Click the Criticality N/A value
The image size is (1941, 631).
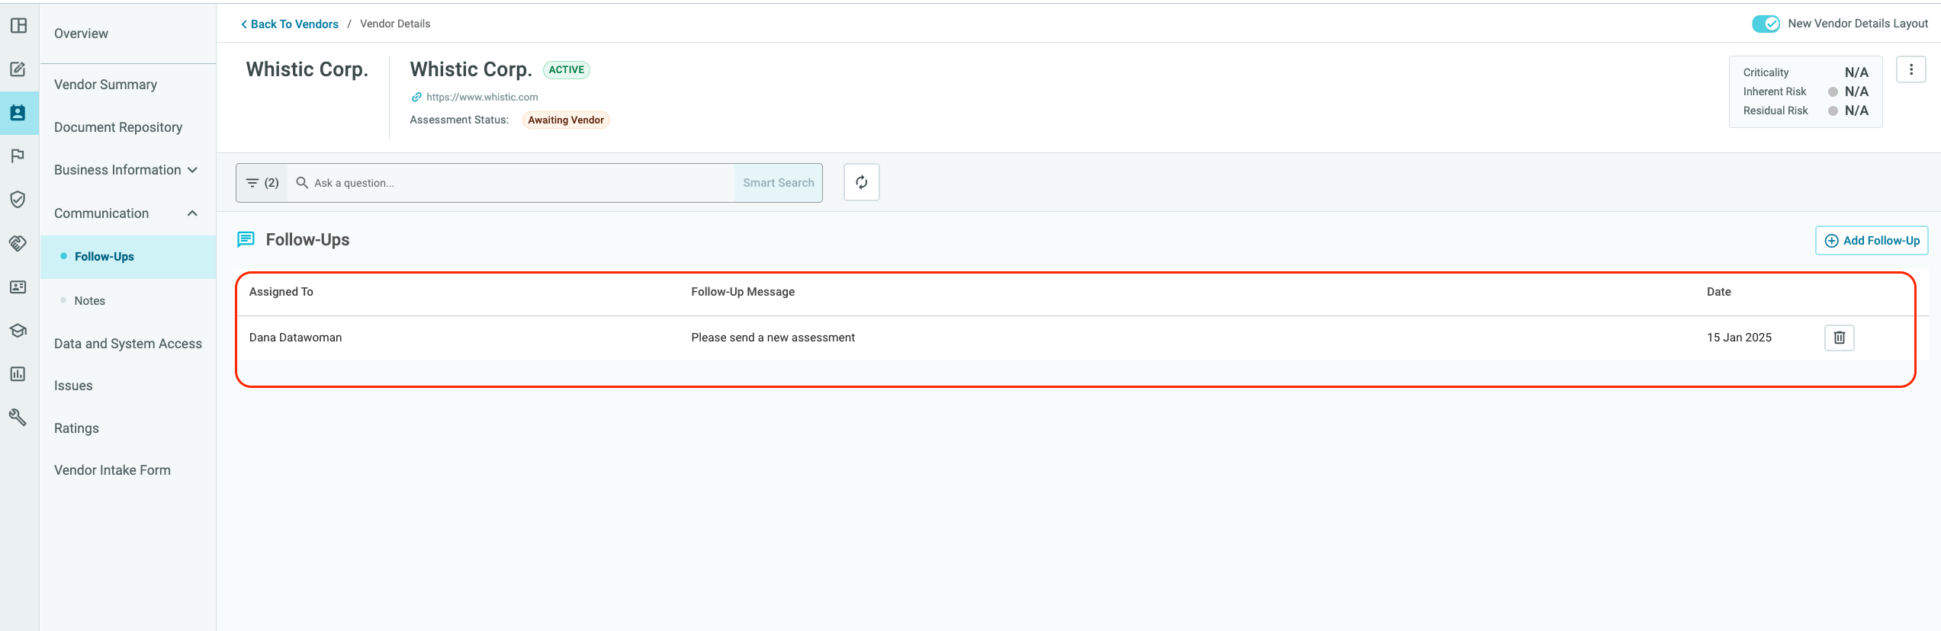pos(1856,72)
